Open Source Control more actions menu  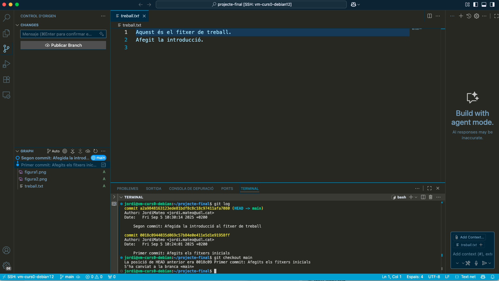tap(103, 16)
